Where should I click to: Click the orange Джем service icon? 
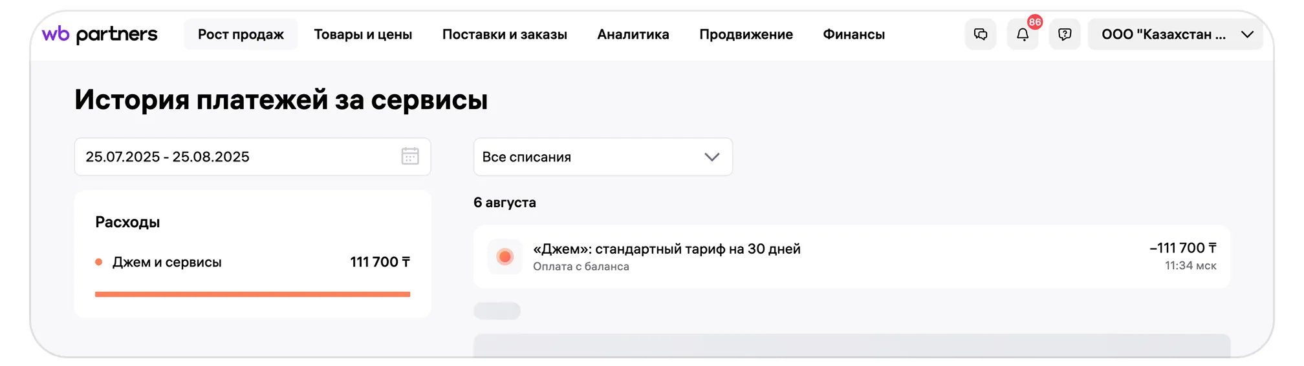click(505, 256)
